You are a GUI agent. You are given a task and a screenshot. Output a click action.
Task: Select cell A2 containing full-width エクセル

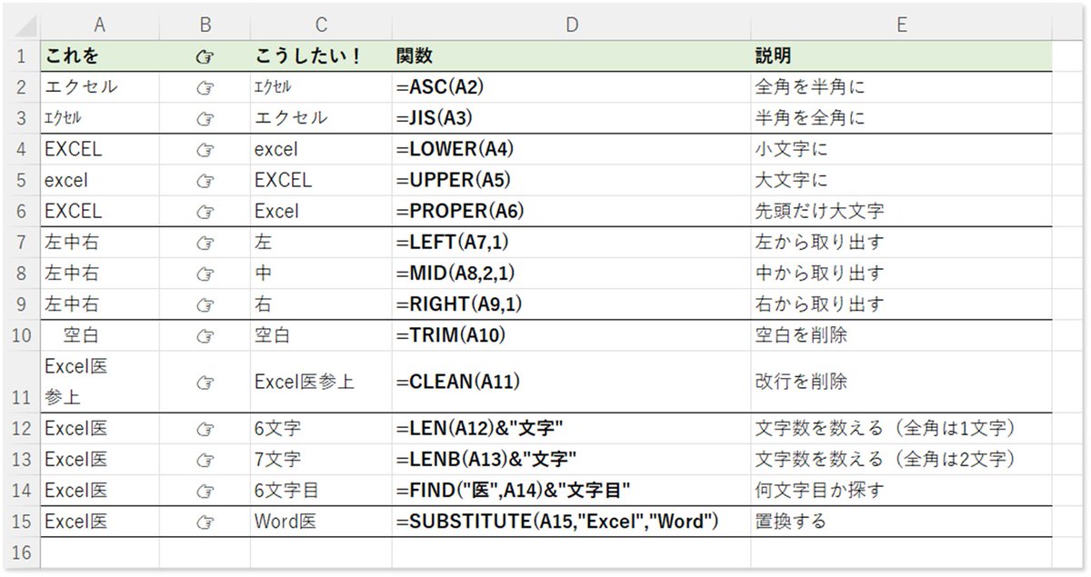(x=99, y=87)
